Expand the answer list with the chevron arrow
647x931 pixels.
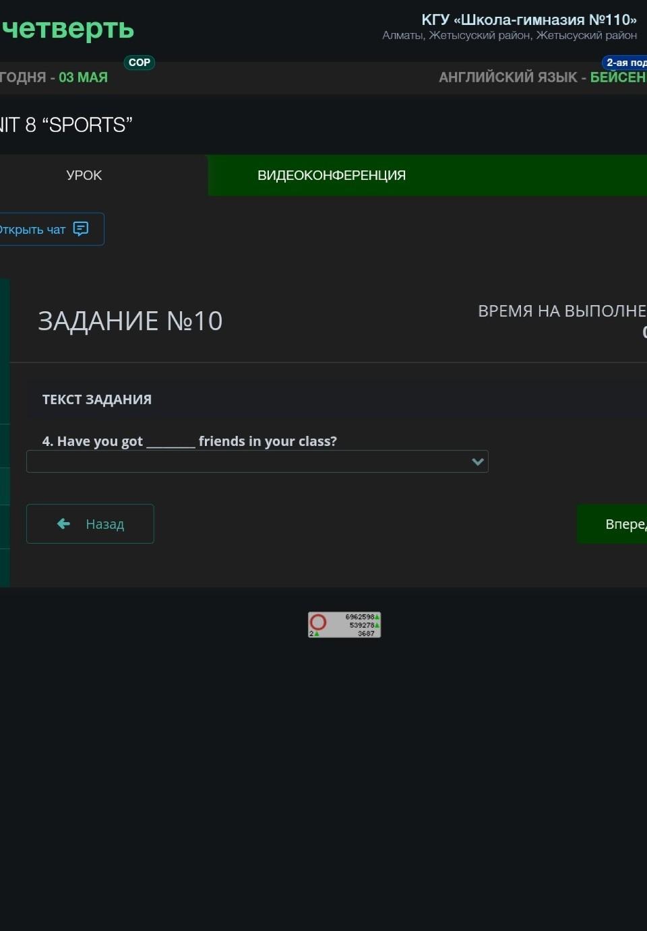point(478,461)
